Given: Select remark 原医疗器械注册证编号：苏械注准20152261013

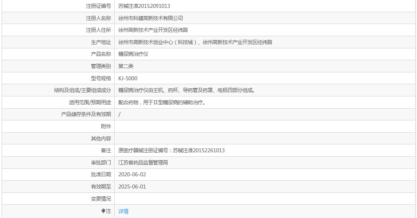Looking at the screenshot, I should (171, 150).
